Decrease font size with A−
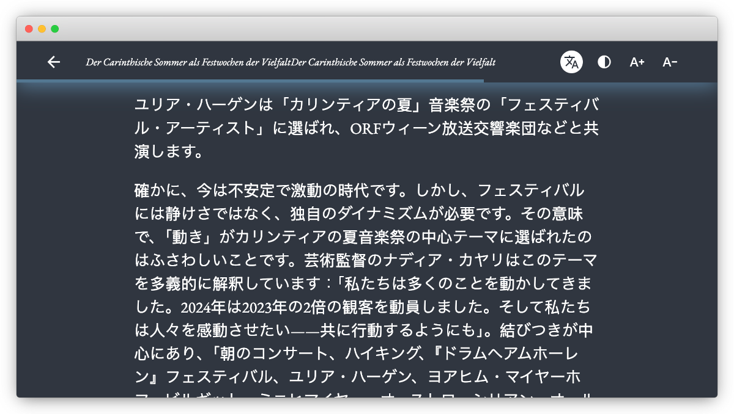 click(x=670, y=62)
